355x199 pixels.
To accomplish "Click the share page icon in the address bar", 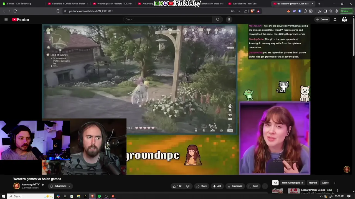I will tap(245, 11).
